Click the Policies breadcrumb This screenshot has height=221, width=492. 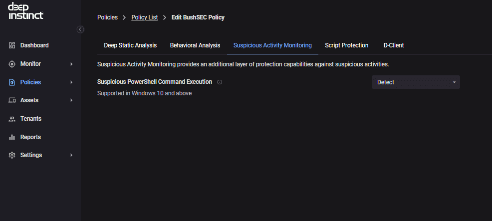107,17
